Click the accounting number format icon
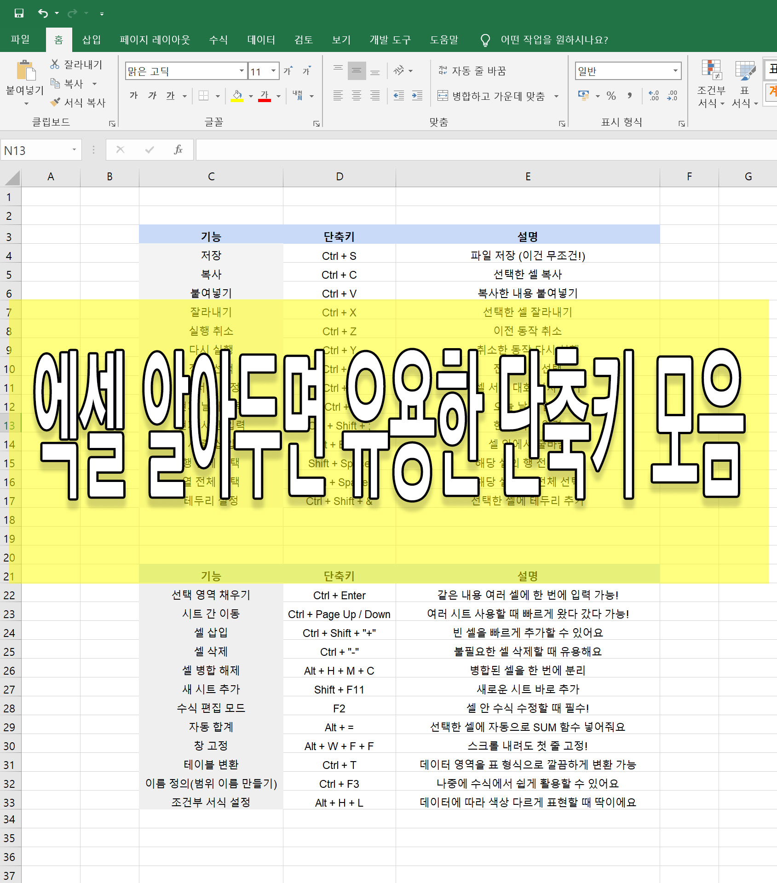This screenshot has height=883, width=777. tap(584, 96)
